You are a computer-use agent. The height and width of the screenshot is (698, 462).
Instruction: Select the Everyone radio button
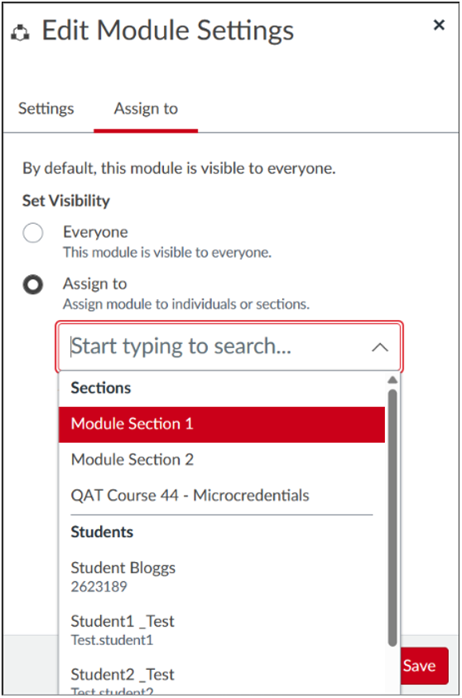tap(33, 233)
